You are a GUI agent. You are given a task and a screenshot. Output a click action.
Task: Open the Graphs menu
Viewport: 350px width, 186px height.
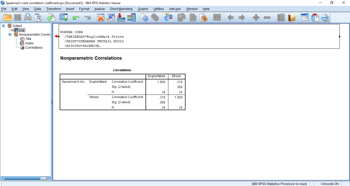point(143,9)
